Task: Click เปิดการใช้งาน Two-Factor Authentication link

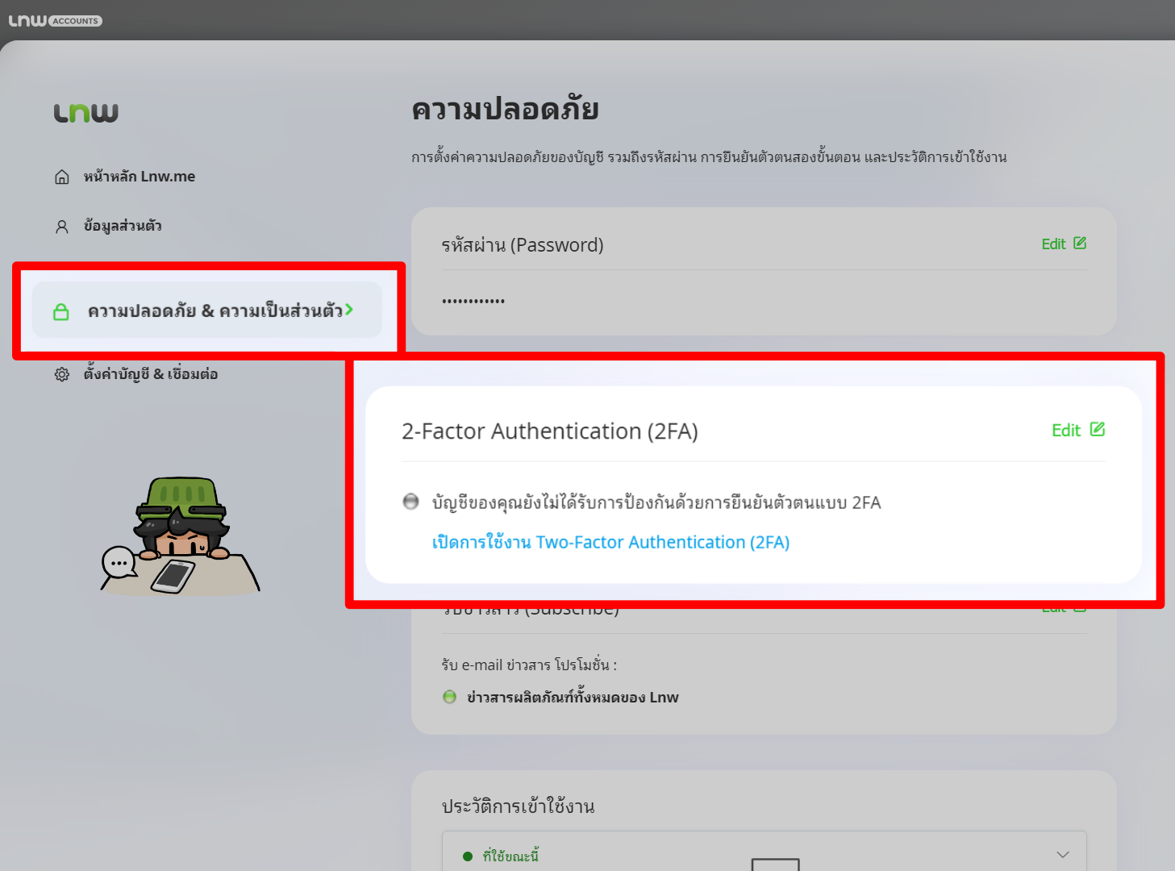Action: (610, 542)
